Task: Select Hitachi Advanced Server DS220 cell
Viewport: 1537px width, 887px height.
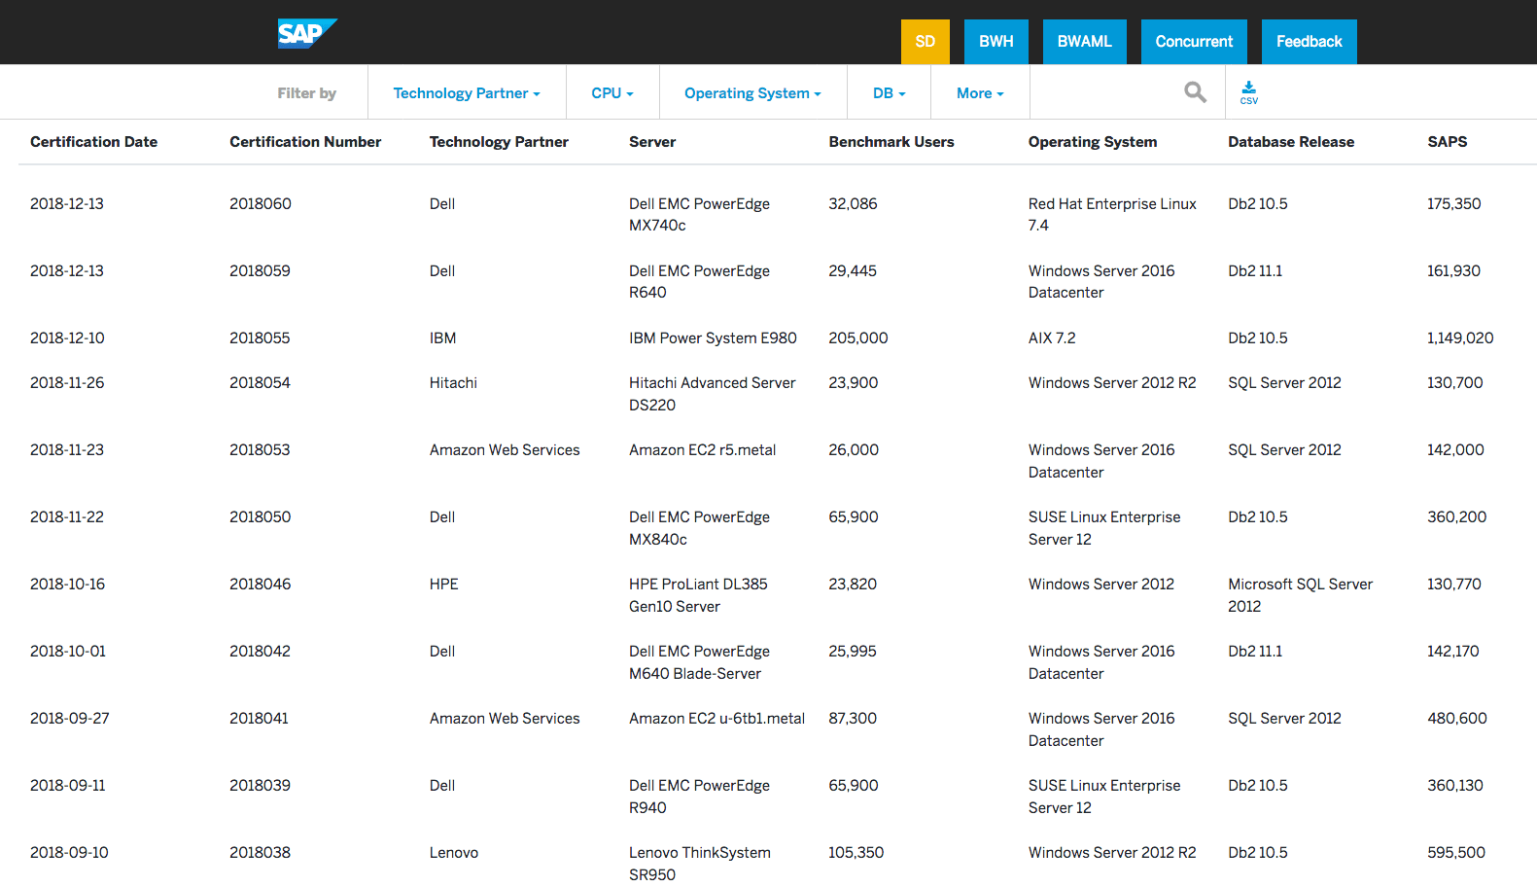Action: point(712,394)
